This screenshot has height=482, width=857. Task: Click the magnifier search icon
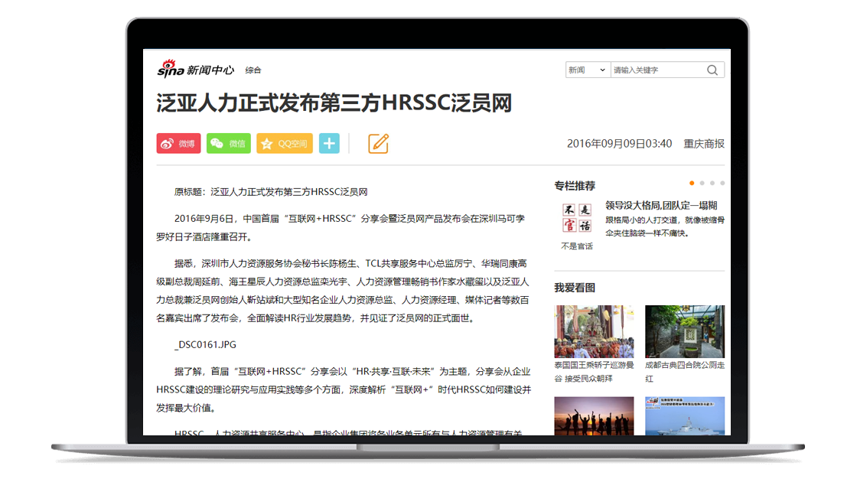click(712, 70)
